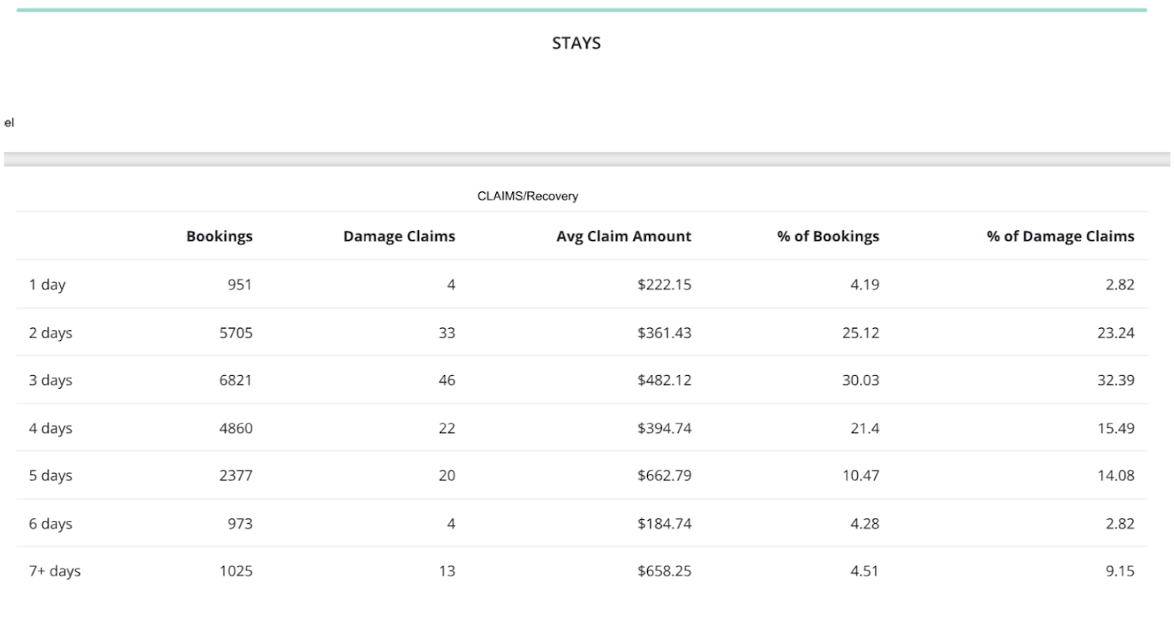The height and width of the screenshot is (625, 1174).
Task: Click the gray horizontal divider bar
Action: pos(587,159)
